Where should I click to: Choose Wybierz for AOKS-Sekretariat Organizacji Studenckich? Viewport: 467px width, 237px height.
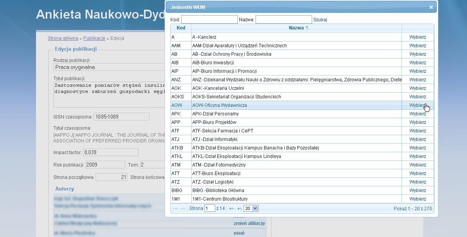pos(418,97)
